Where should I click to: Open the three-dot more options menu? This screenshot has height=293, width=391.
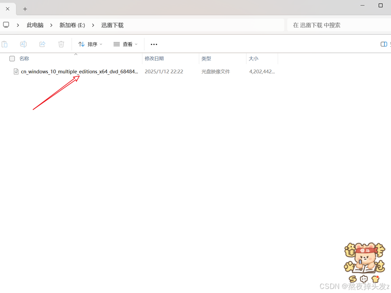coord(154,44)
